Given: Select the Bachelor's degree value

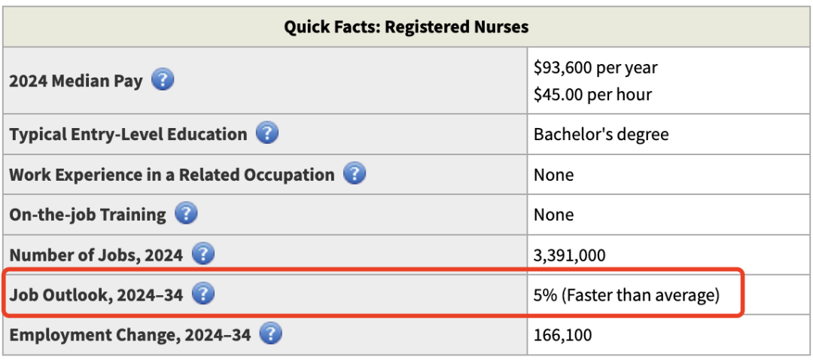Looking at the screenshot, I should pyautogui.click(x=601, y=135).
